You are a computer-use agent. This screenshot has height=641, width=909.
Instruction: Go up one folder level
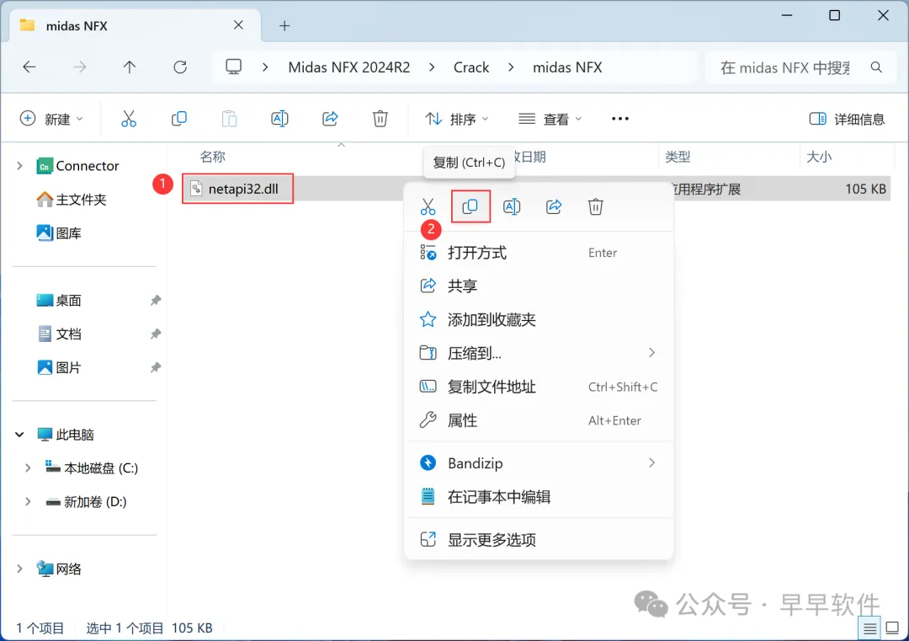point(130,67)
